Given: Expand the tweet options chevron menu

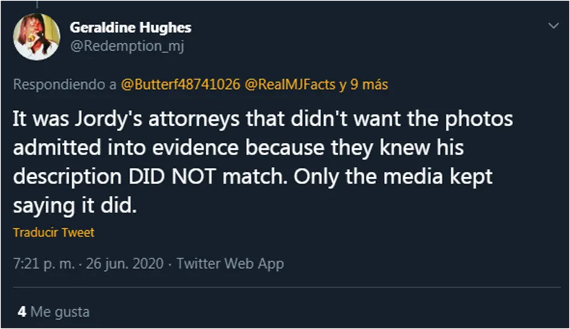Looking at the screenshot, I should 552,25.
